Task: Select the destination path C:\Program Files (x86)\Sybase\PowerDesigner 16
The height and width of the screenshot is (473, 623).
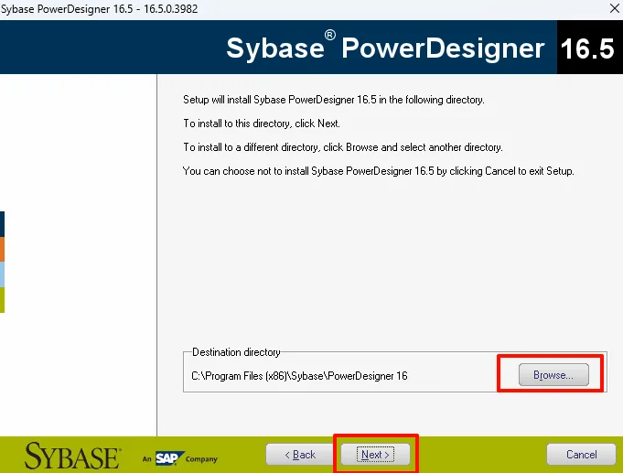Action: [x=299, y=376]
